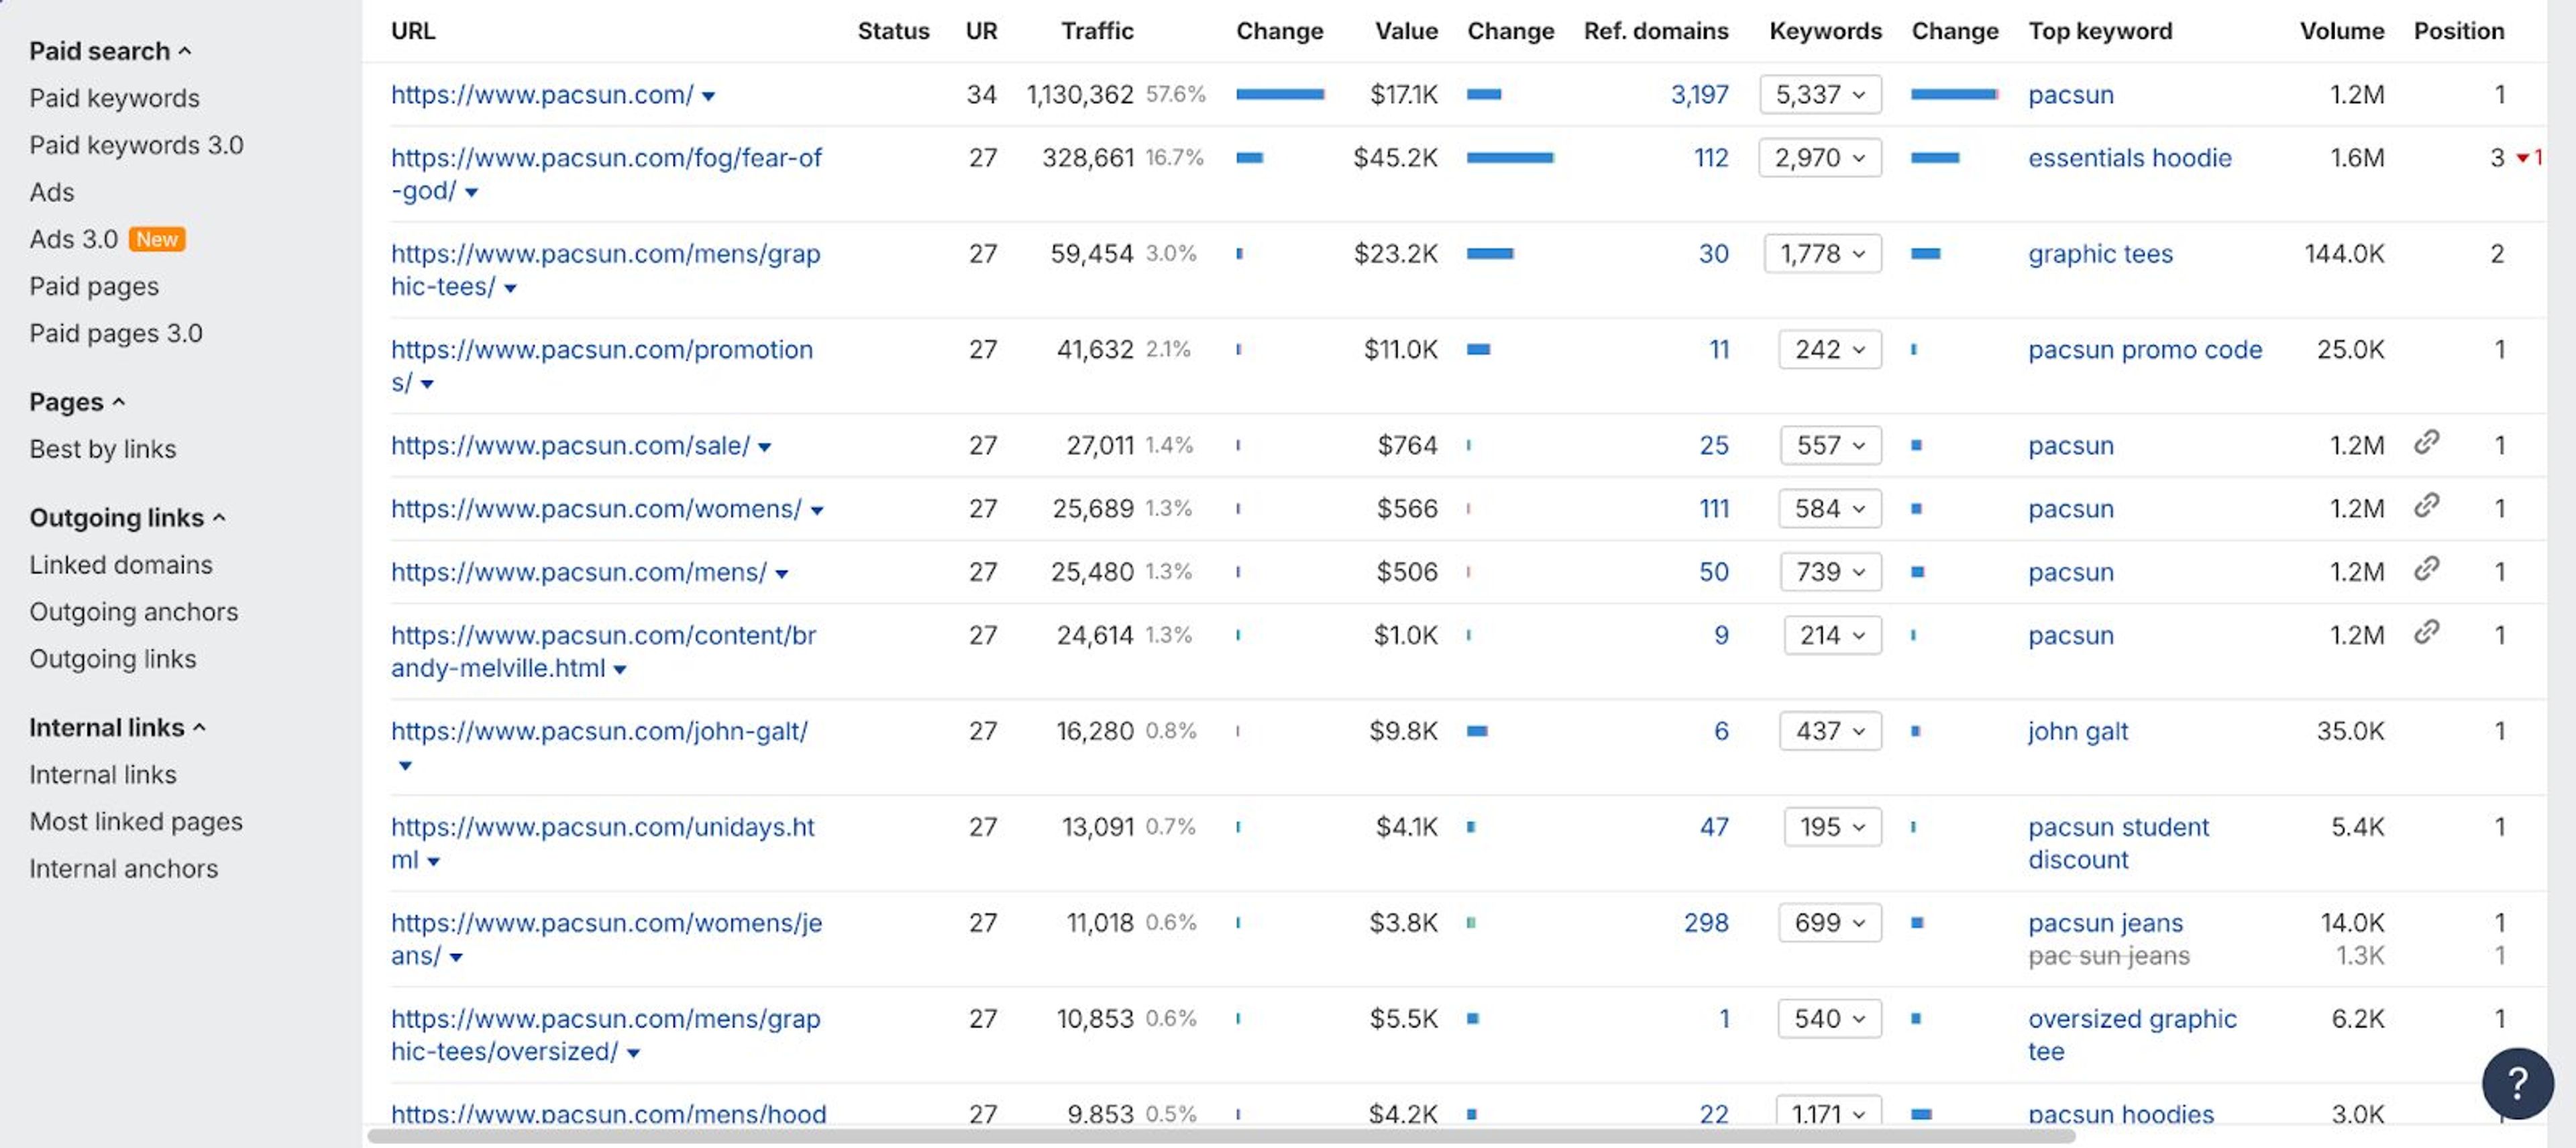Expand the 557 keywords dropdown
Screen dimensions: 2576x1148
[x=1831, y=445]
